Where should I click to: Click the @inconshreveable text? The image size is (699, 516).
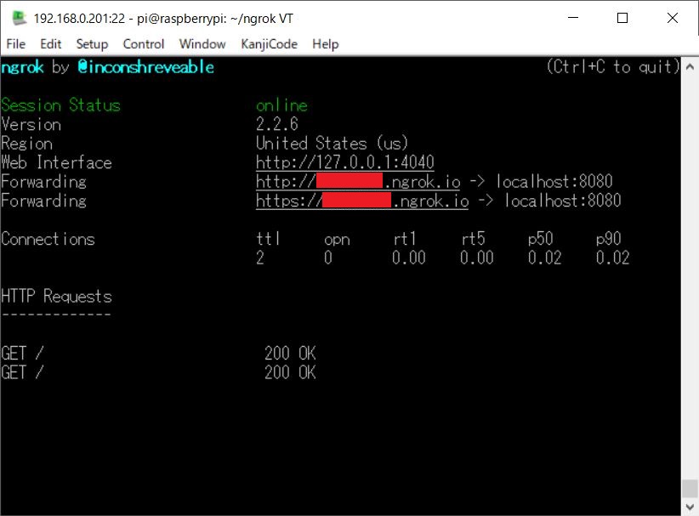coord(145,67)
